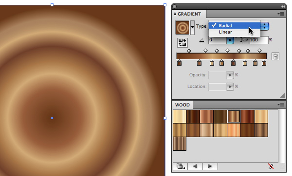Open the Swatch Libraries menu icon
Image resolution: width=292 pixels, height=176 pixels.
click(180, 166)
